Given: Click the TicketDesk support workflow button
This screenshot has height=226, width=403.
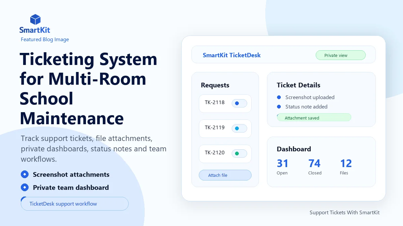Looking at the screenshot, I should tap(75, 204).
